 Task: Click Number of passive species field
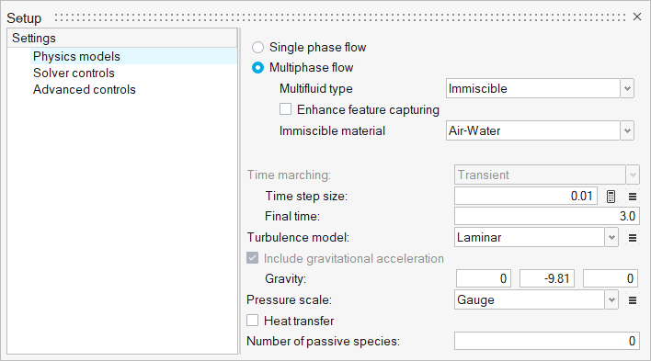click(546, 341)
